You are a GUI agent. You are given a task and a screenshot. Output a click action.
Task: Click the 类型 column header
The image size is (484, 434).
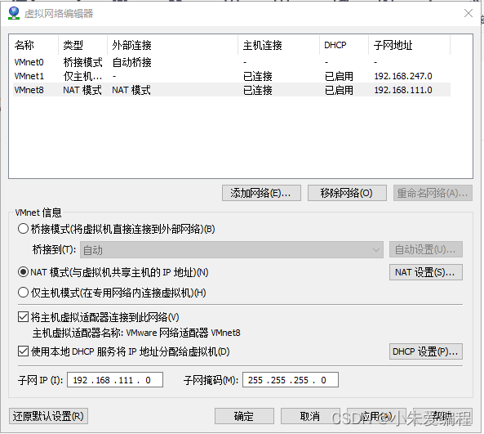[x=82, y=45]
